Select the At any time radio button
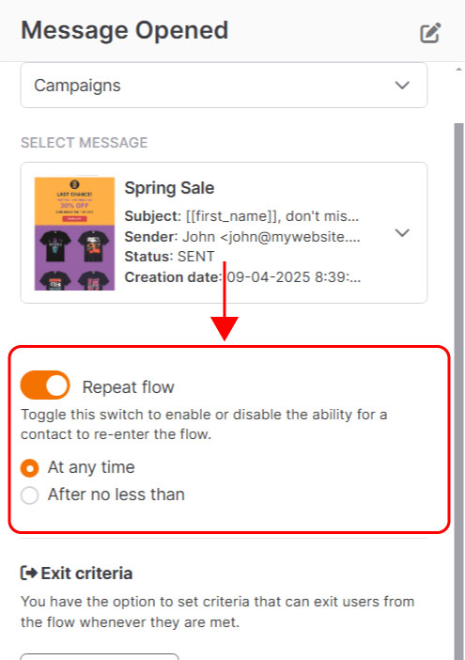 (x=30, y=468)
